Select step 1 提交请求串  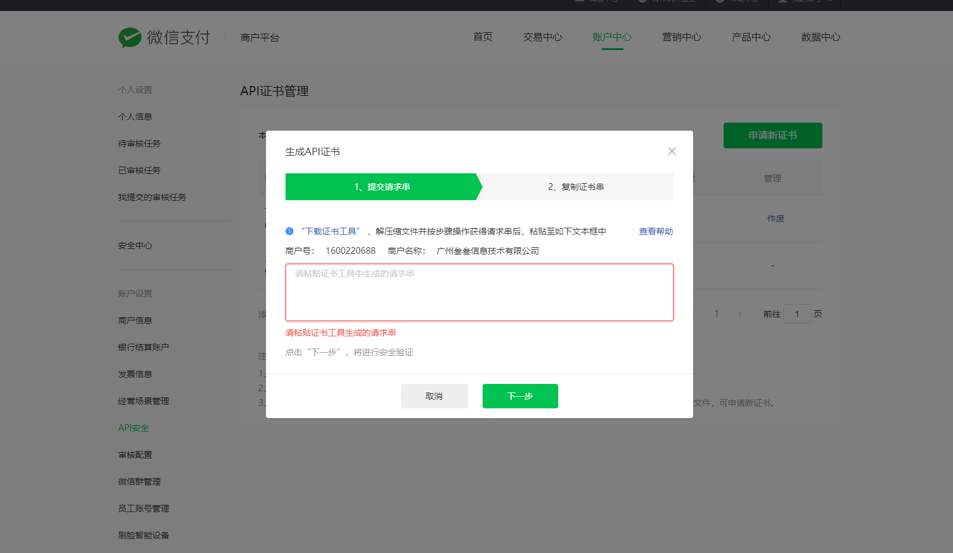382,187
